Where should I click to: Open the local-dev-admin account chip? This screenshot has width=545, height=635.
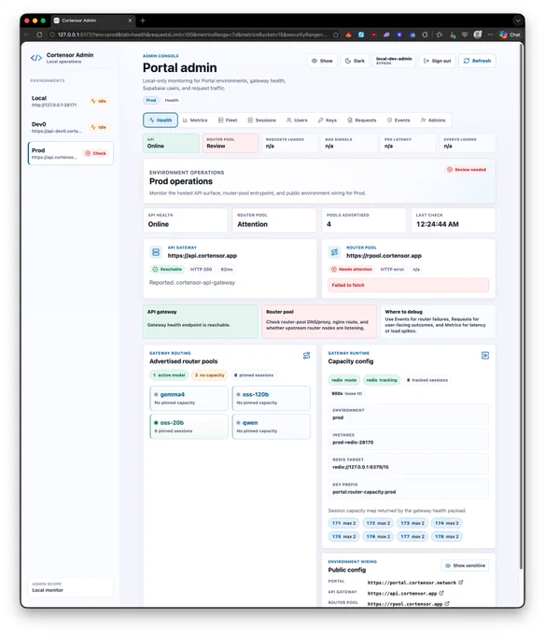[394, 61]
